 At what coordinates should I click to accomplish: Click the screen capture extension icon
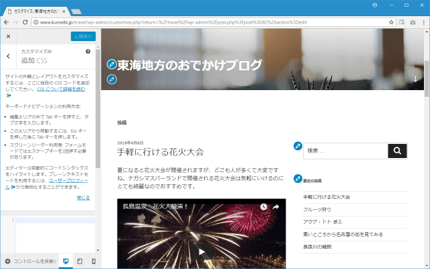coord(402,22)
